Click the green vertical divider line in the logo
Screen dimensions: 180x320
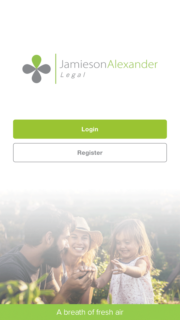tap(56, 69)
